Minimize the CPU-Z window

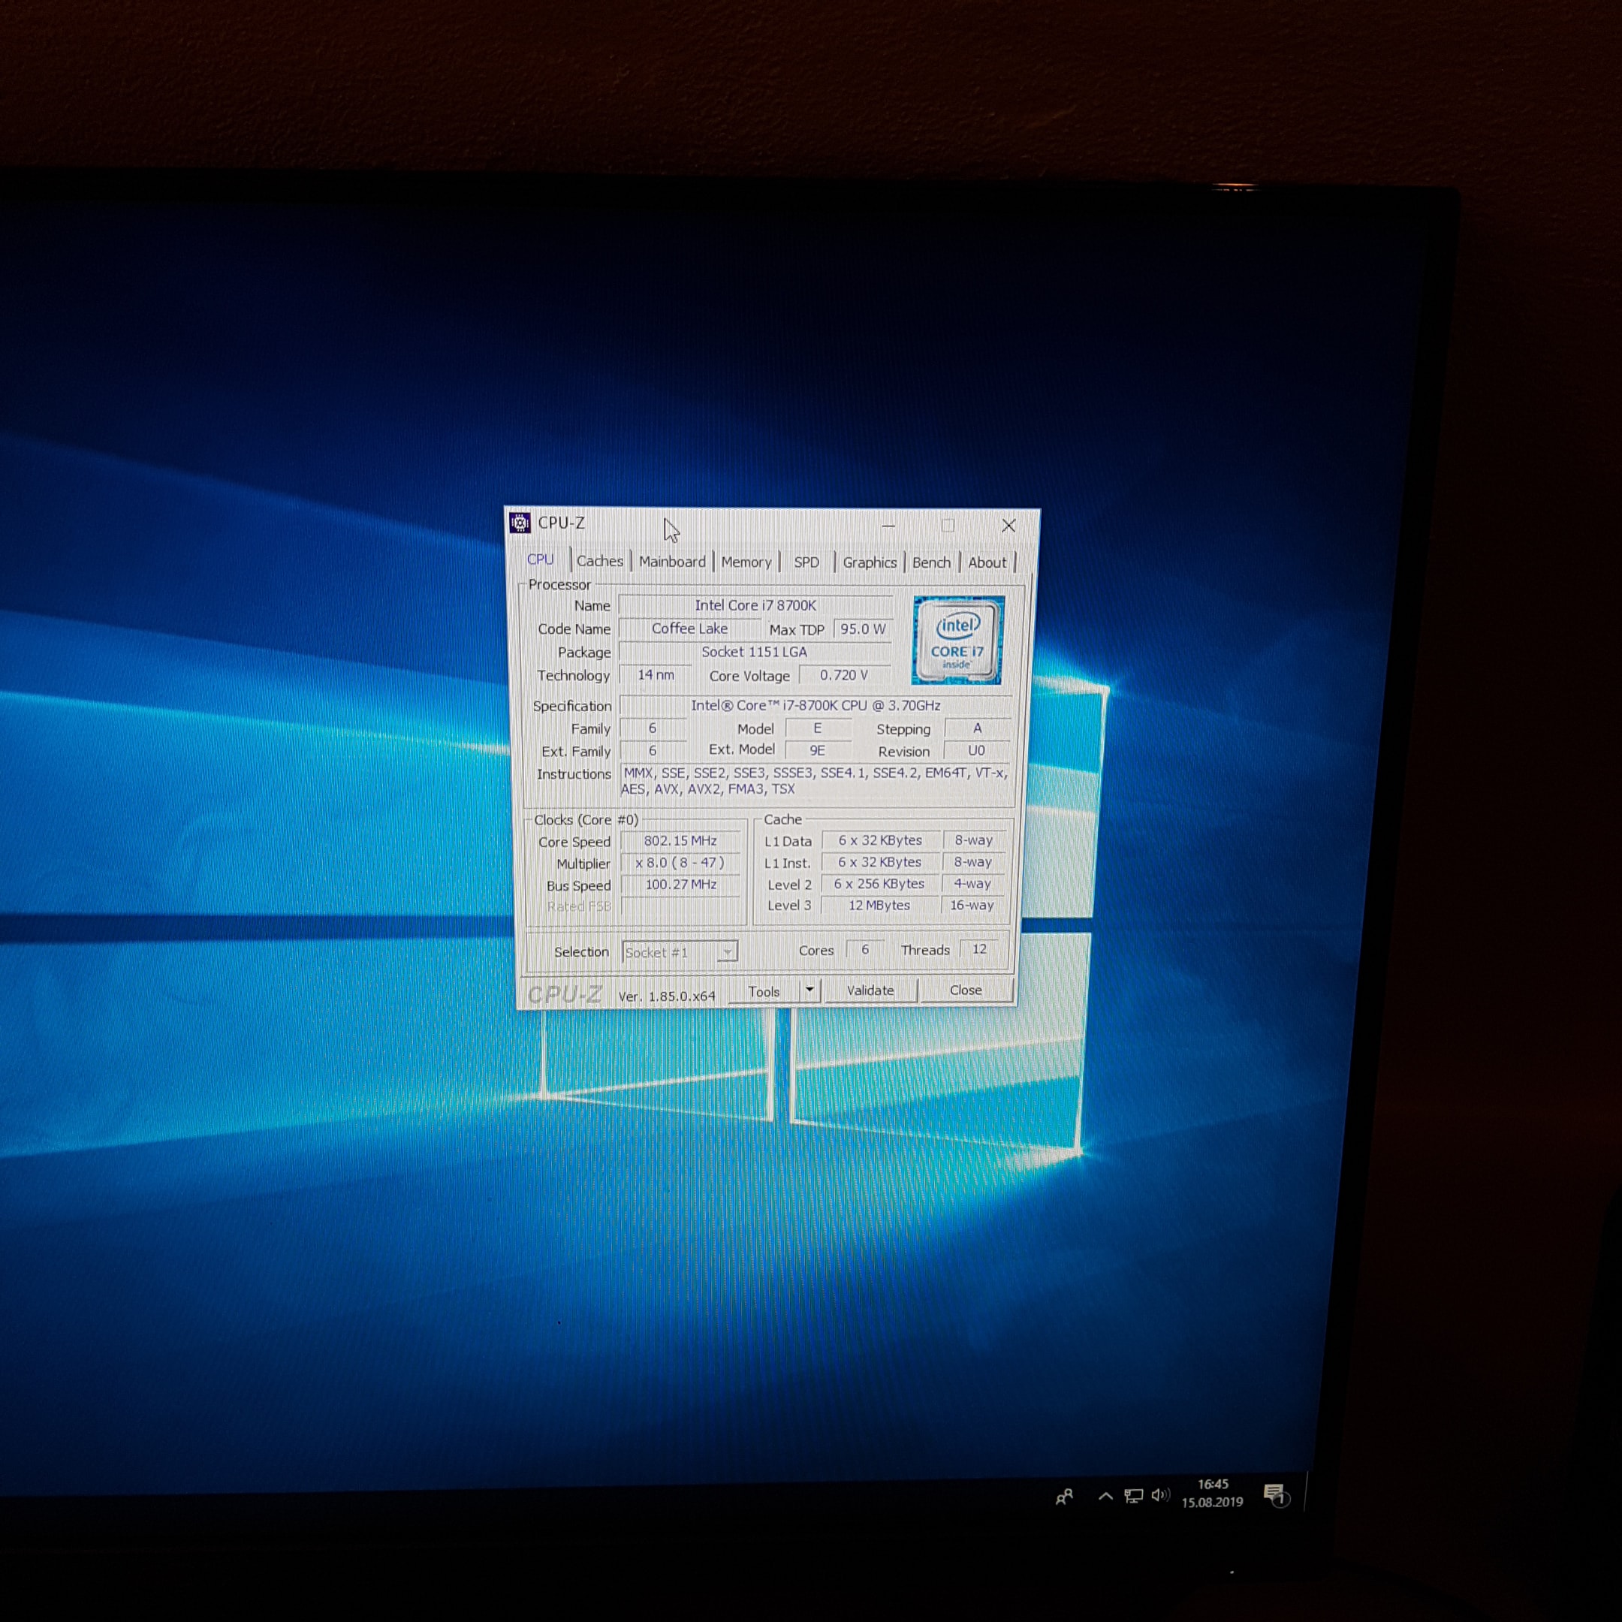[888, 526]
